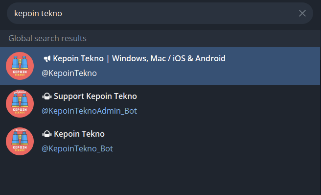Image resolution: width=321 pixels, height=195 pixels.
Task: Click the bot icon beside the Kepoin Tekno bot
Action: (x=47, y=134)
